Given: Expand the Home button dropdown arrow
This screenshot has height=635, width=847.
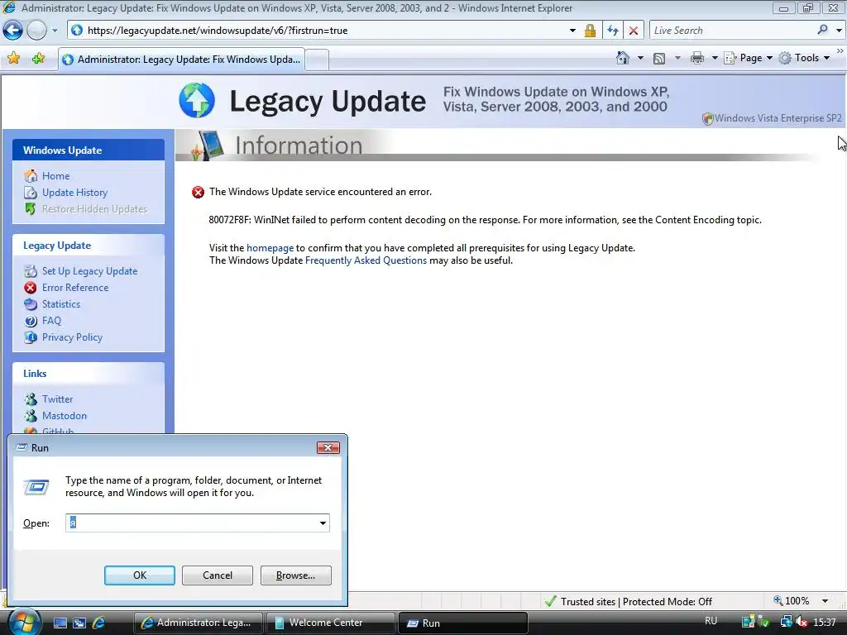Looking at the screenshot, I should [x=641, y=58].
